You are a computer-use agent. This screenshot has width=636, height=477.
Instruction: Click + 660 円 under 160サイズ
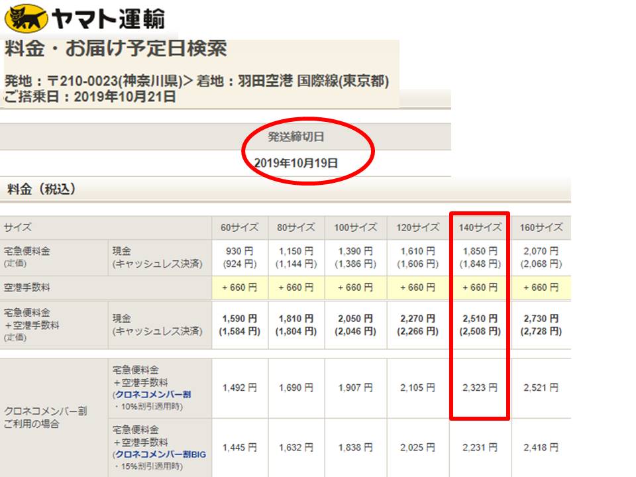[541, 288]
